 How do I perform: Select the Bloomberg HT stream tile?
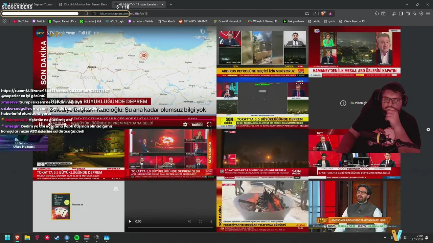(355, 206)
